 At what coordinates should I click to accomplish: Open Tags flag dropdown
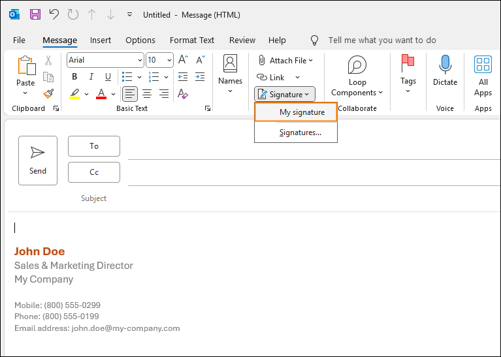point(408,74)
